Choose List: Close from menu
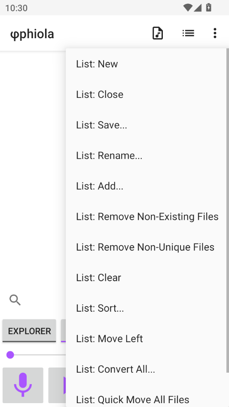This screenshot has width=229, height=407. coord(147,94)
